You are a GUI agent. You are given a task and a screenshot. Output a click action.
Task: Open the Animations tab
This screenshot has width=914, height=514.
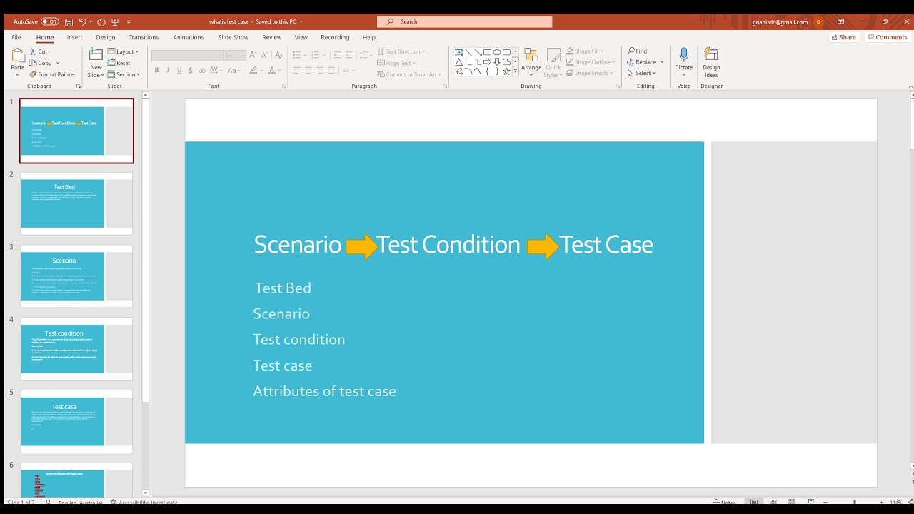pyautogui.click(x=189, y=37)
